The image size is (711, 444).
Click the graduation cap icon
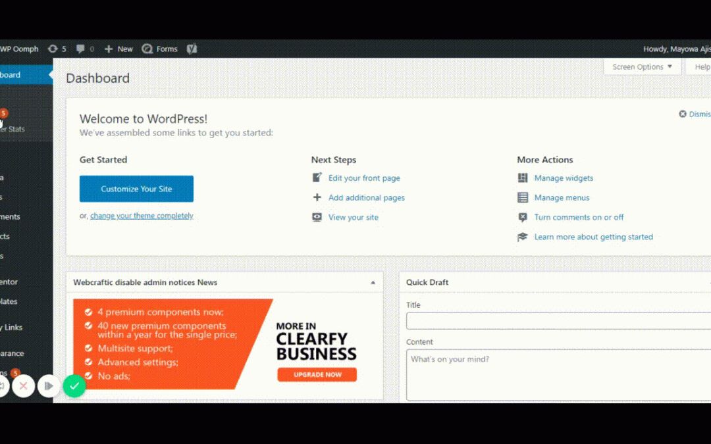click(523, 237)
